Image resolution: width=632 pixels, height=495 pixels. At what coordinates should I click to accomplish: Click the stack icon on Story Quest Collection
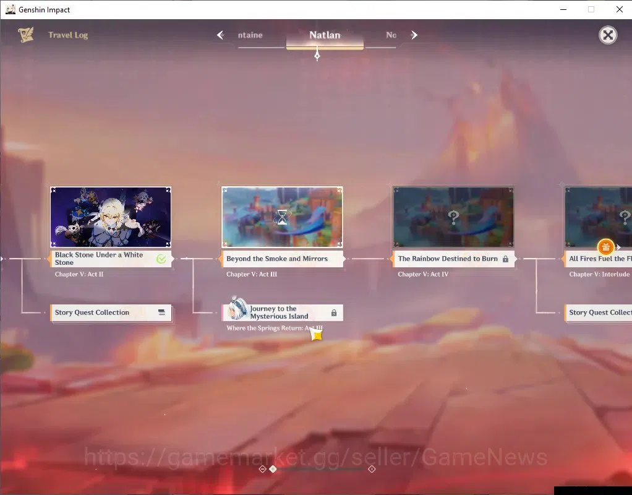coord(161,312)
